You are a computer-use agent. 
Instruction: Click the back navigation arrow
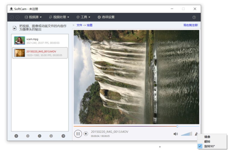[x=12, y=17]
